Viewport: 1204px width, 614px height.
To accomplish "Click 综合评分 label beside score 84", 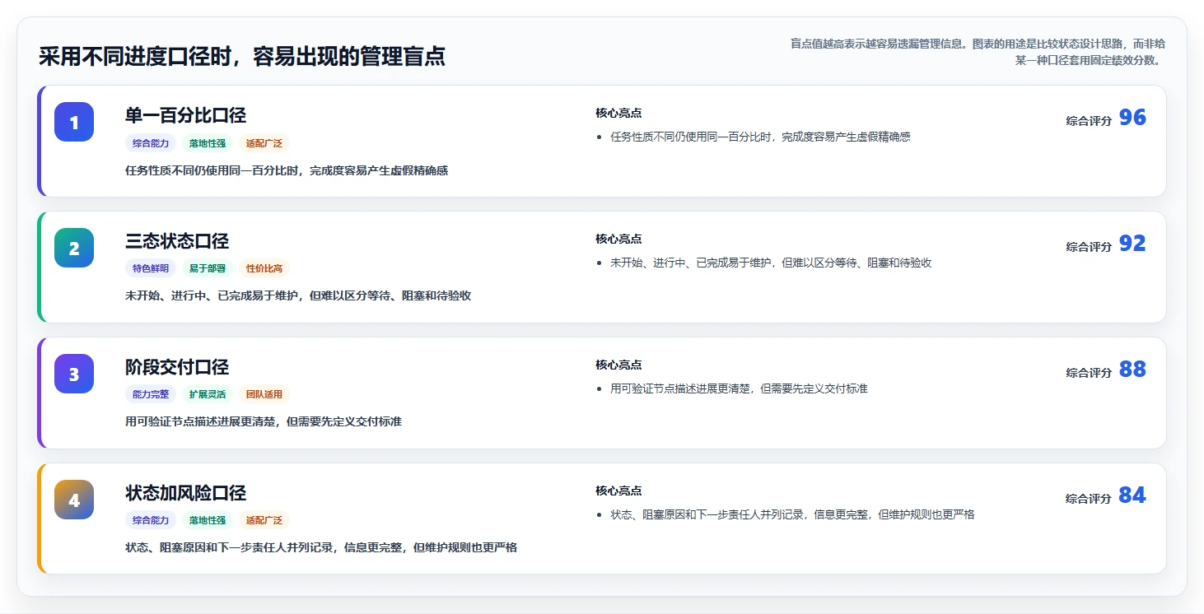I will pos(1089,498).
